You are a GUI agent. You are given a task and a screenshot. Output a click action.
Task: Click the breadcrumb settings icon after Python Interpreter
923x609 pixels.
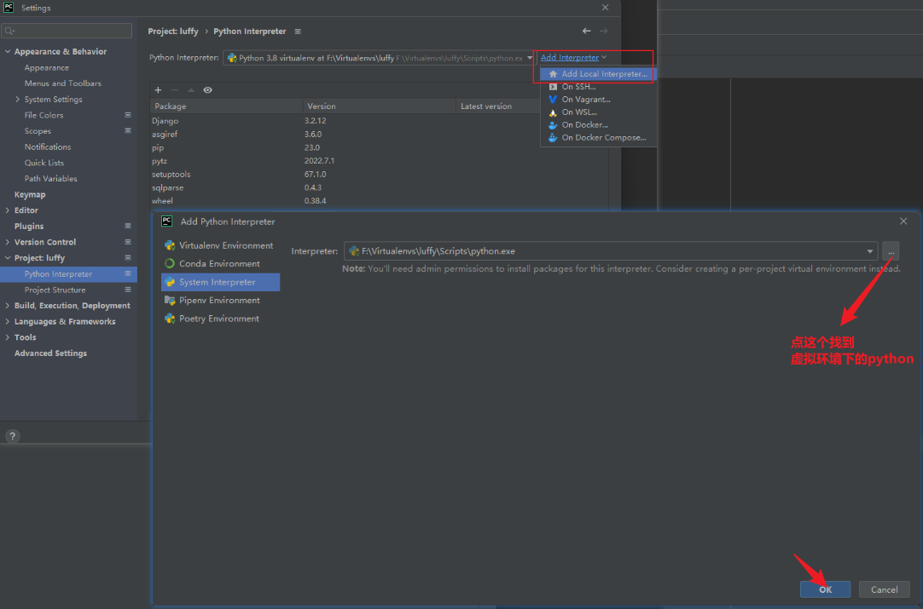(x=298, y=32)
